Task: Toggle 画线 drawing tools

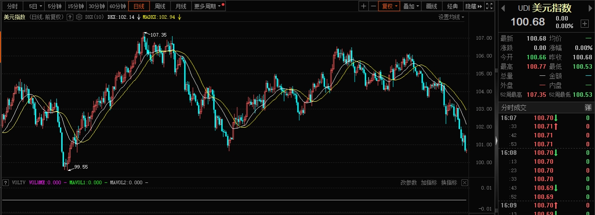Action: coord(431,6)
